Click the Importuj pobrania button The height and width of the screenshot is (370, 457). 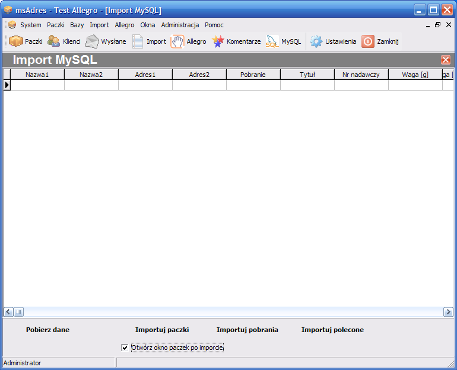click(x=247, y=330)
